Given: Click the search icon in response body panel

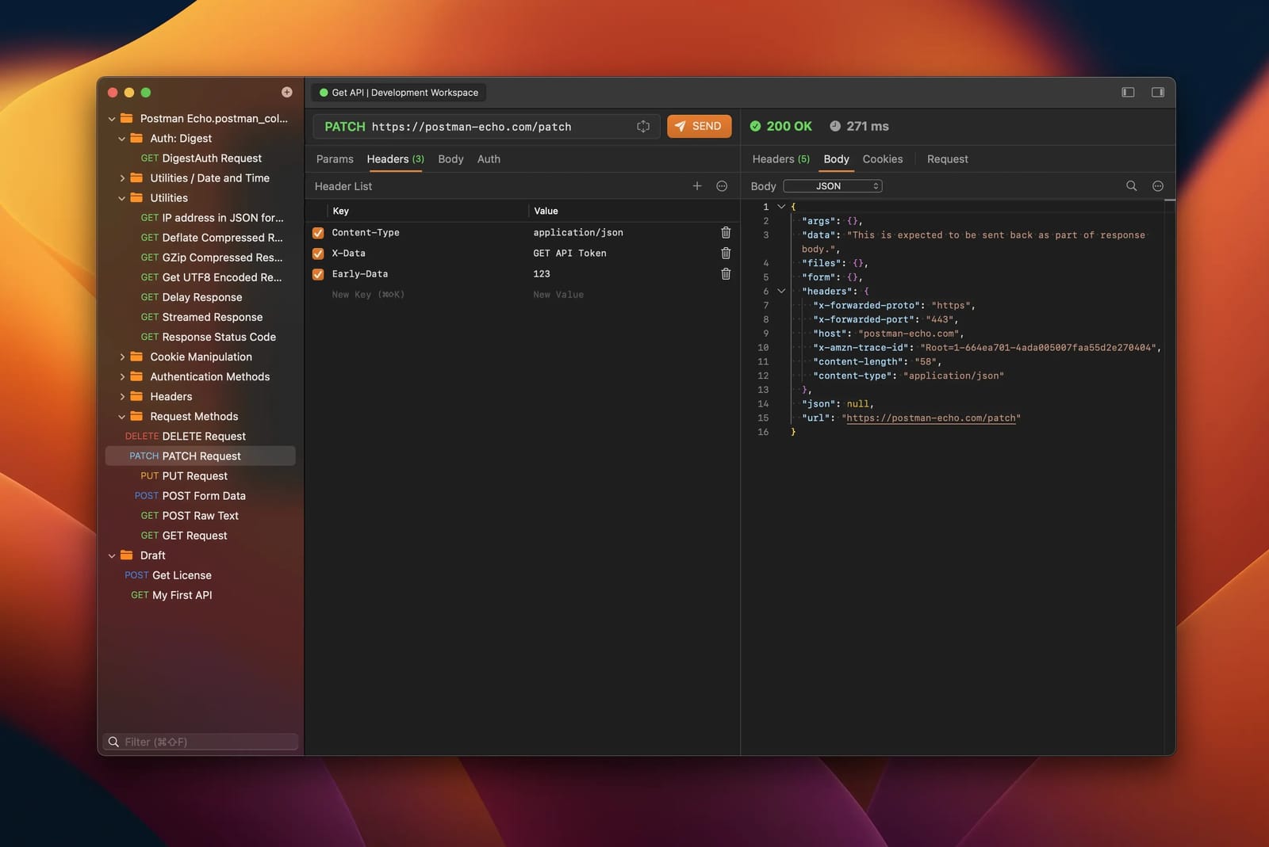Looking at the screenshot, I should click(1132, 185).
